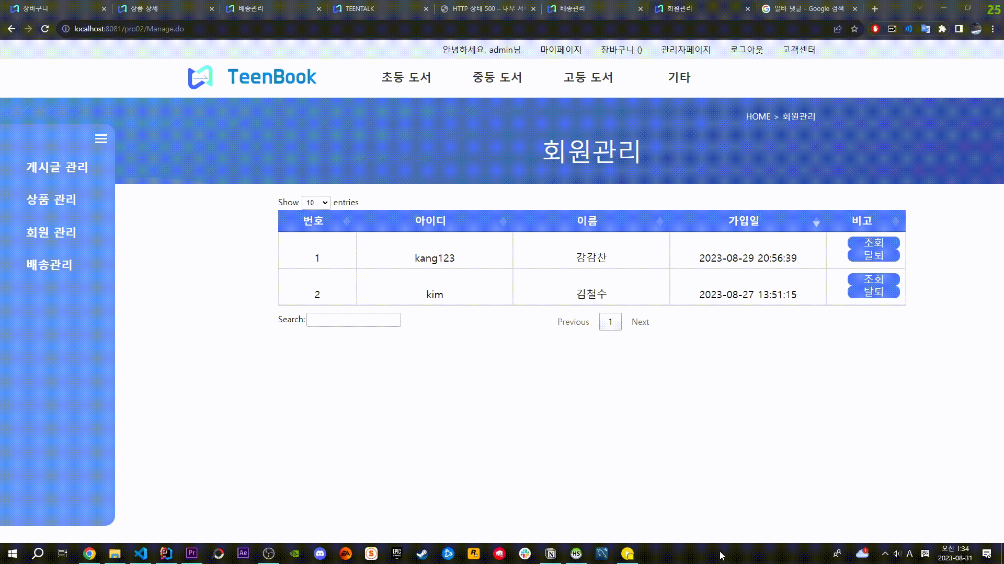Click the Search input field

[353, 320]
